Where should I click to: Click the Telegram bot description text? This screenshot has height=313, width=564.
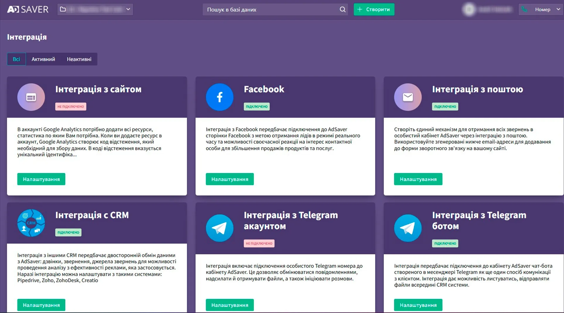coord(473,275)
